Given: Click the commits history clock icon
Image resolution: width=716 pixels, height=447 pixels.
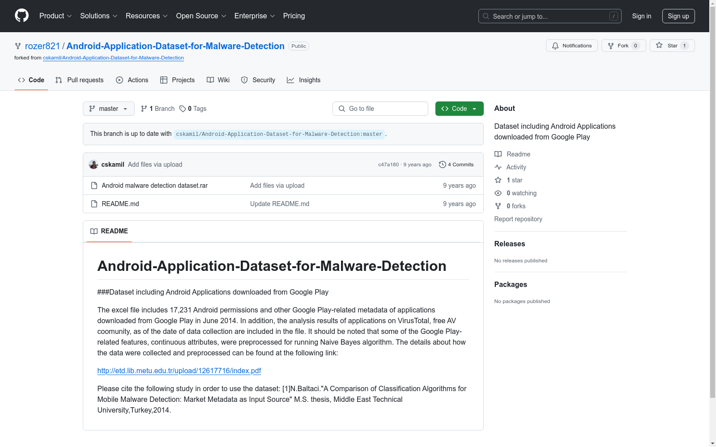Looking at the screenshot, I should pyautogui.click(x=442, y=164).
